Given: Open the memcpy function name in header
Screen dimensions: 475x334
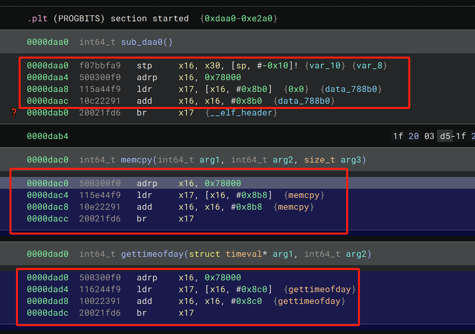Looking at the screenshot, I should pos(137,160).
